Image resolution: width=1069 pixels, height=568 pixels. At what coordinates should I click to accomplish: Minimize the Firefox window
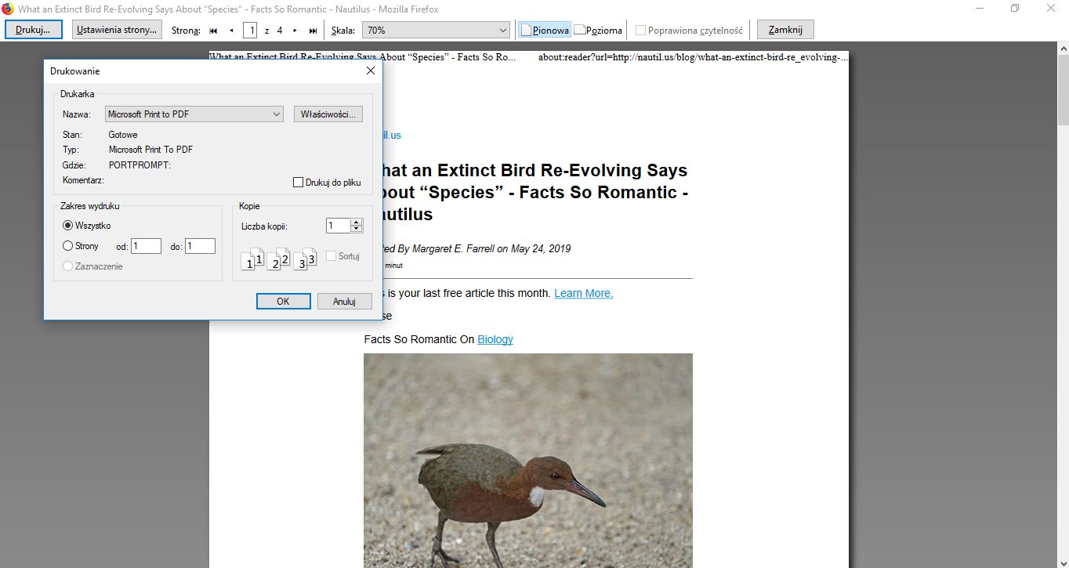pyautogui.click(x=980, y=9)
